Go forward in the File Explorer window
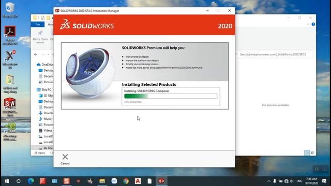The width and height of the screenshot is (331, 186). (x=42, y=54)
